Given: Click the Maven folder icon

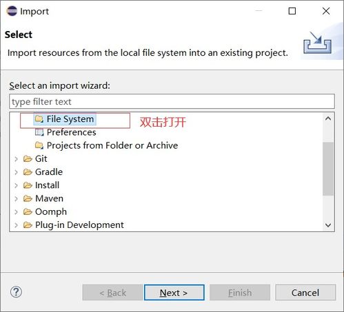Looking at the screenshot, I should 28,198.
